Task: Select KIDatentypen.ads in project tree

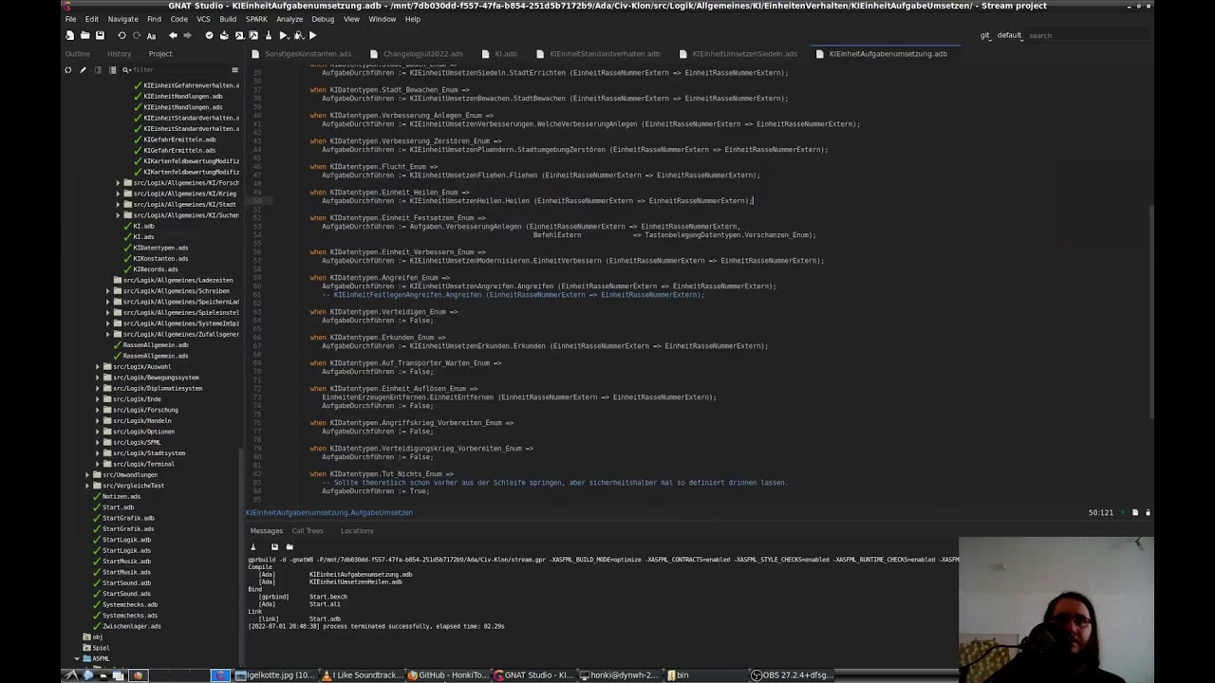Action: click(160, 248)
